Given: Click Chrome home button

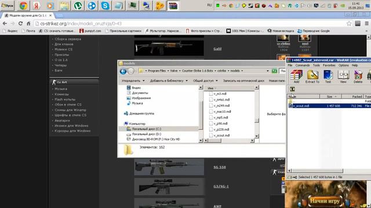Looking at the screenshot, I should [28, 24].
